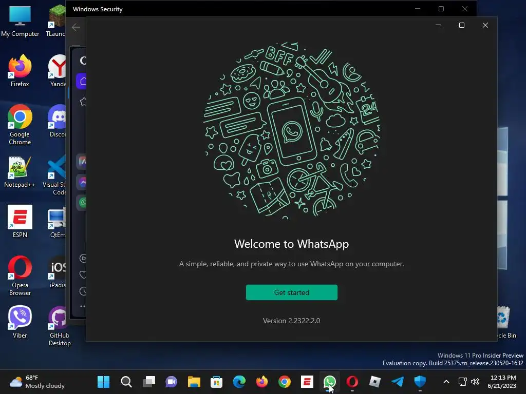
Task: Select the GitHub Desktop shortcut icon
Action: point(59,326)
